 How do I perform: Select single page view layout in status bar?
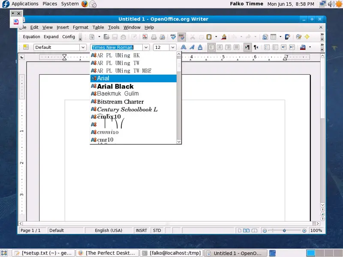point(240,230)
